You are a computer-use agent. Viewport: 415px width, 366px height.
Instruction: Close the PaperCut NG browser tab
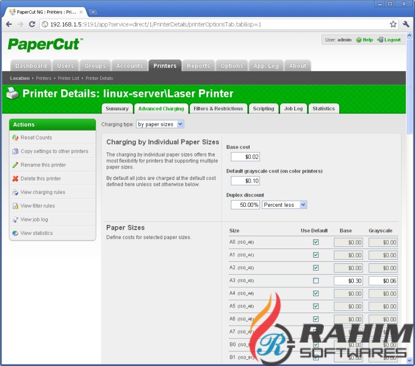(81, 12)
